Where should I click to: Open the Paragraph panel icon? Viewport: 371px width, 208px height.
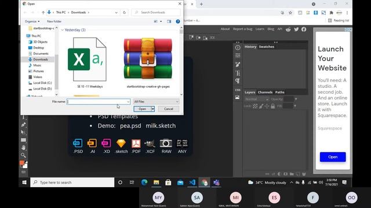click(238, 81)
